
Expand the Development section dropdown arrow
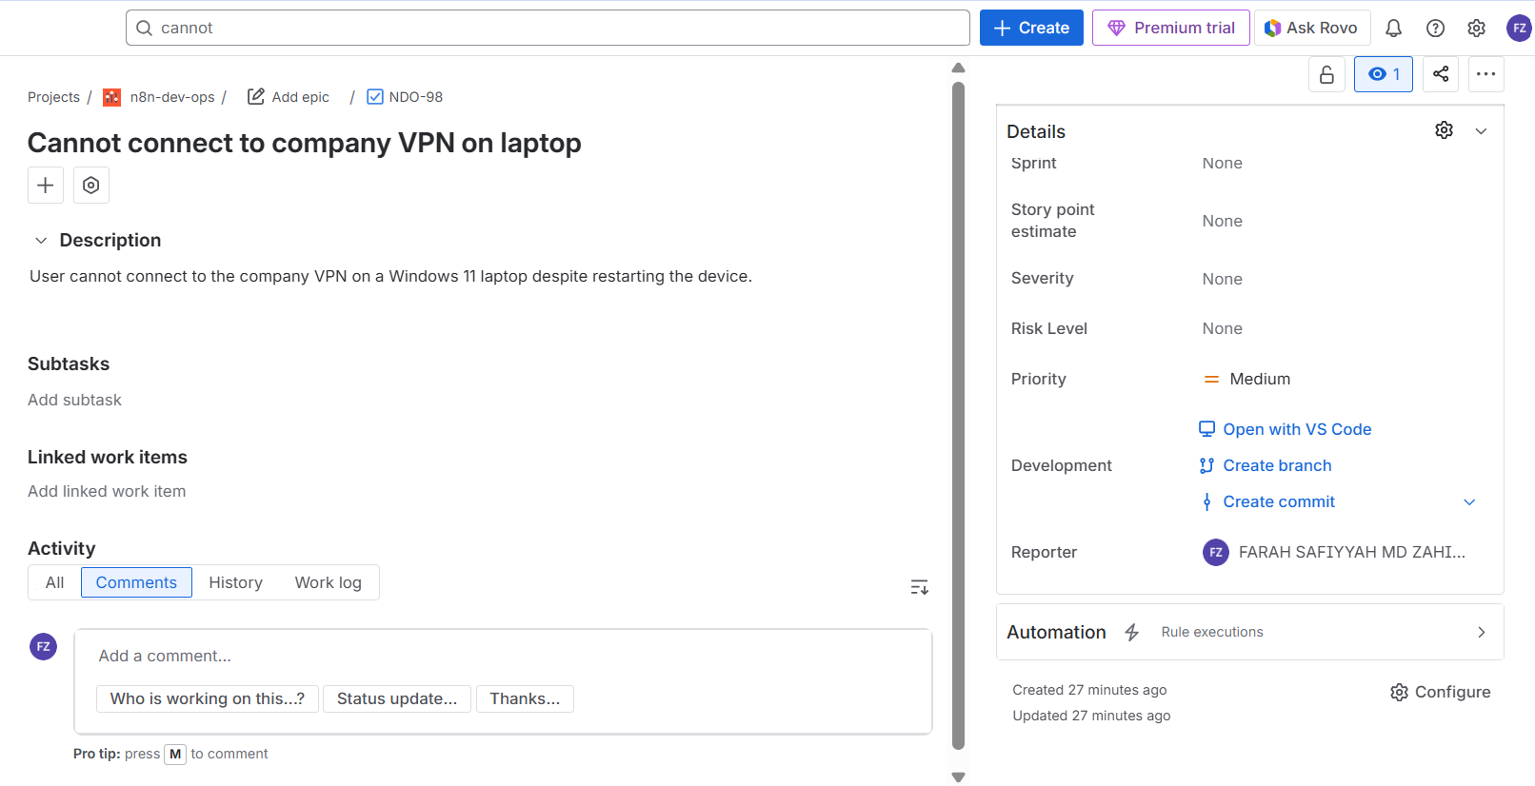coord(1469,502)
